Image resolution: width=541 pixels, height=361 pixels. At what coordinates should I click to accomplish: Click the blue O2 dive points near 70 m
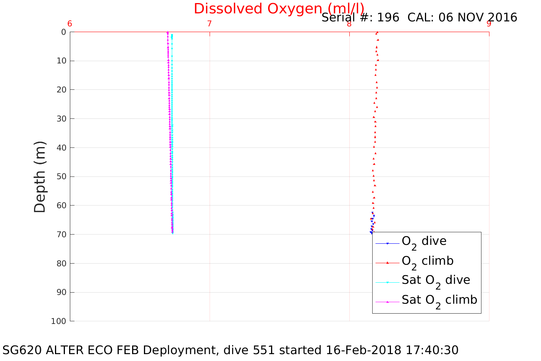coord(371,232)
